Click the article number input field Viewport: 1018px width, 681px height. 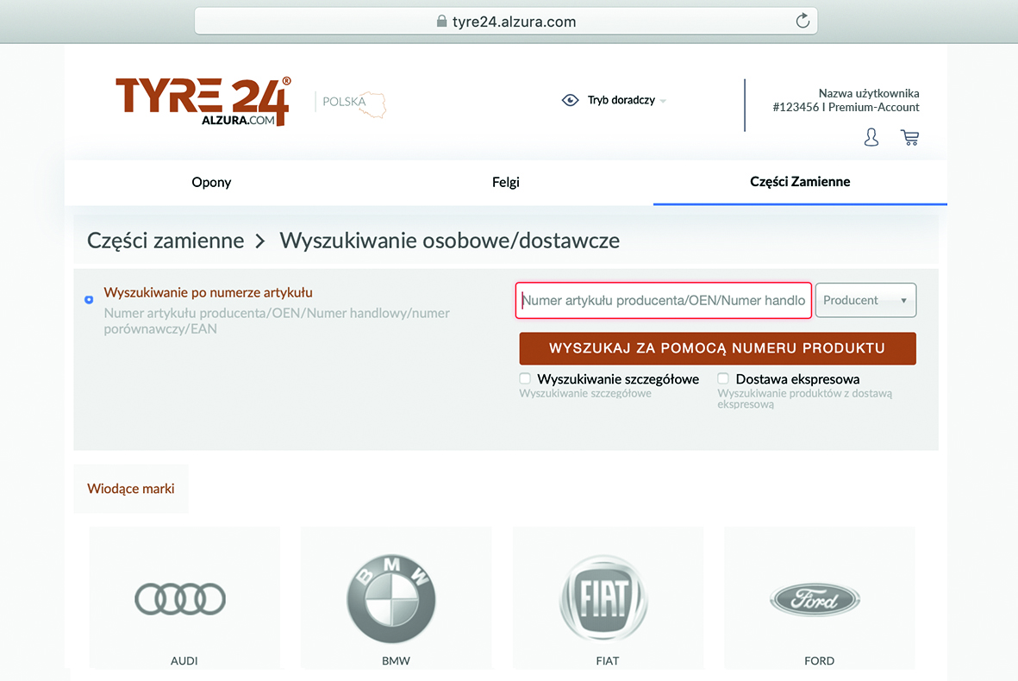664,300
